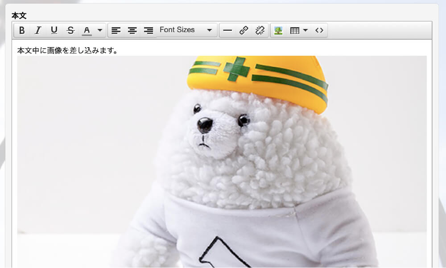The width and height of the screenshot is (446, 268).
Task: Center align the text
Action: (x=132, y=30)
